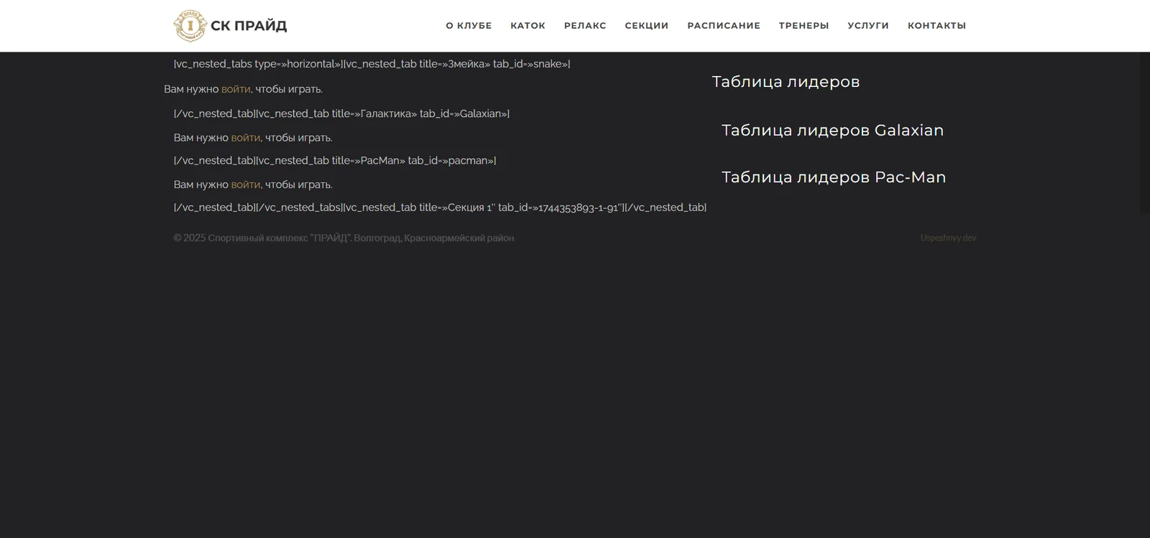Select РЕЛАКС in the navigation bar
This screenshot has height=538, width=1150.
coord(585,26)
